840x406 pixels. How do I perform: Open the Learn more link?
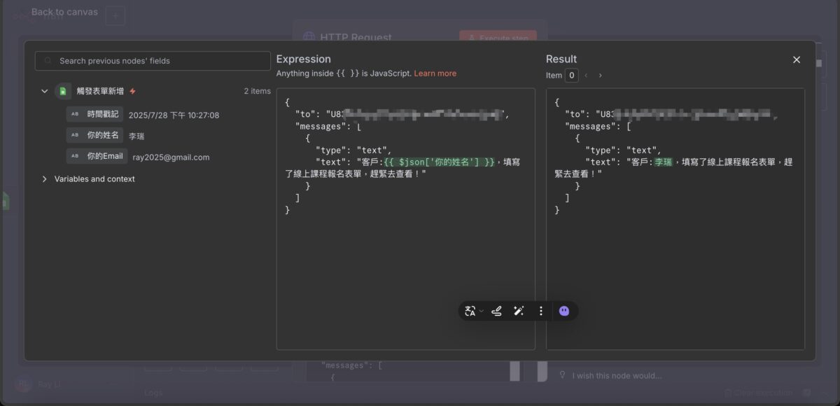point(435,73)
